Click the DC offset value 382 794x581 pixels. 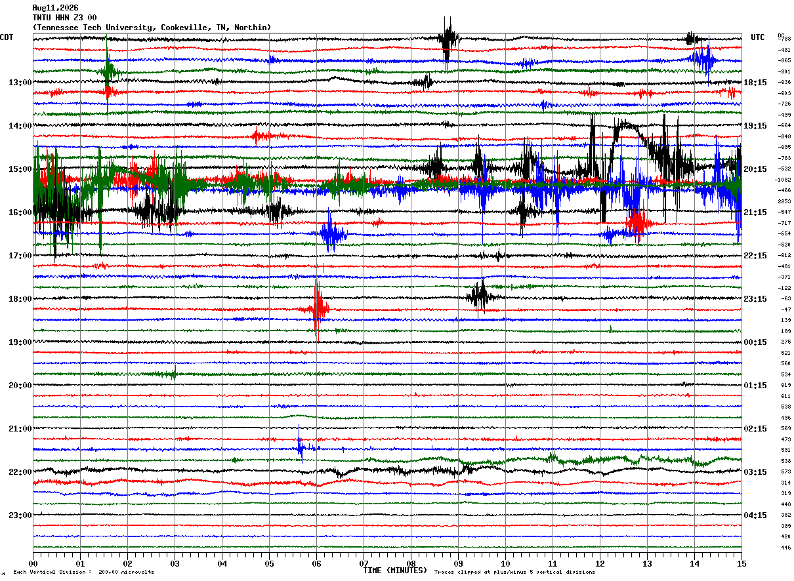click(x=786, y=515)
